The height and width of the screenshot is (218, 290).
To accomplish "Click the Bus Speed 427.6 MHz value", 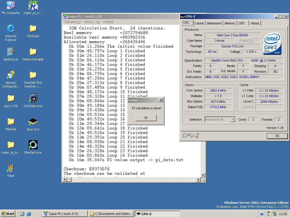I will [218, 102].
